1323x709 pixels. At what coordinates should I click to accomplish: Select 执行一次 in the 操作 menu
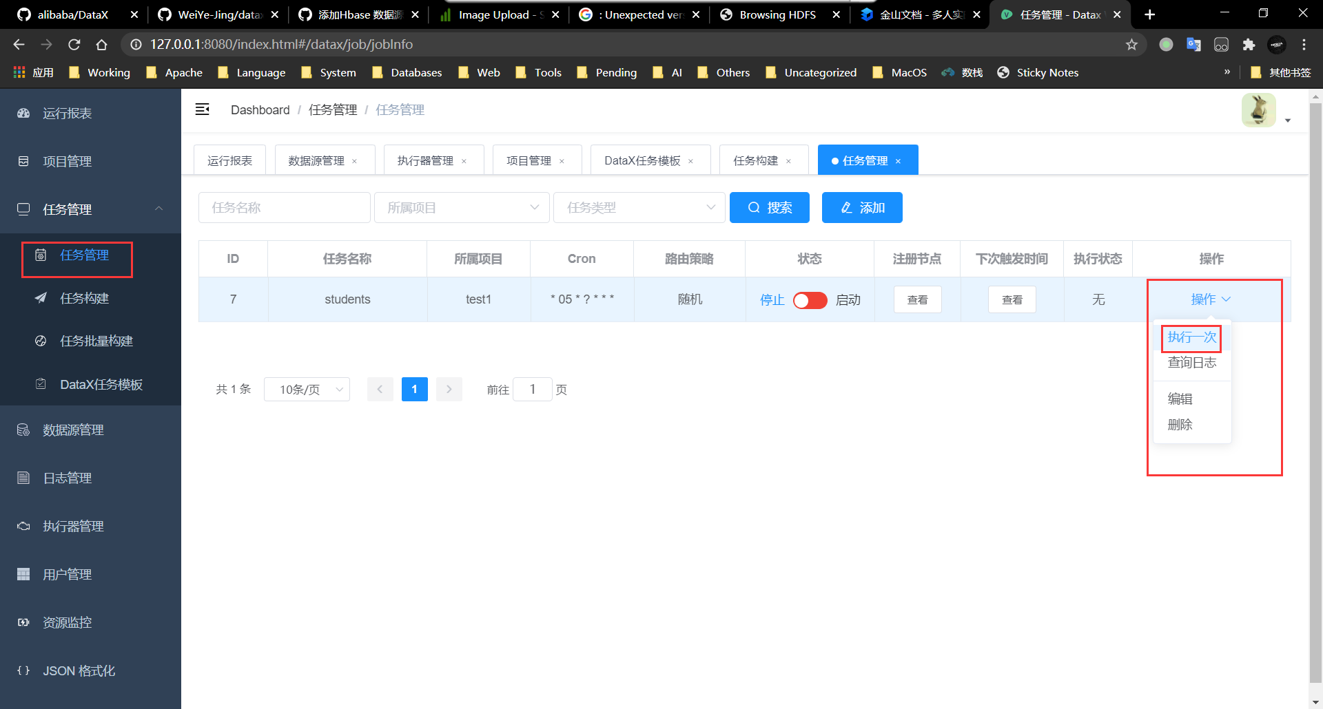pyautogui.click(x=1191, y=337)
